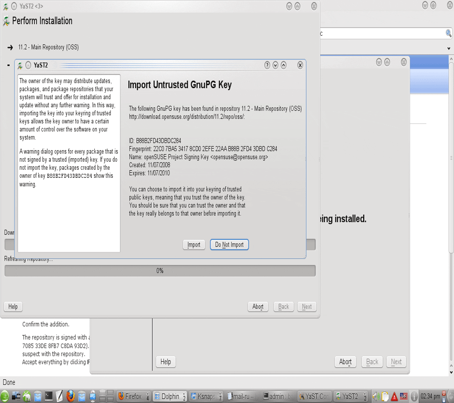Screen dimensions: 454x403
Task: Click red warning triangle tray icon
Action: [x=394, y=396]
